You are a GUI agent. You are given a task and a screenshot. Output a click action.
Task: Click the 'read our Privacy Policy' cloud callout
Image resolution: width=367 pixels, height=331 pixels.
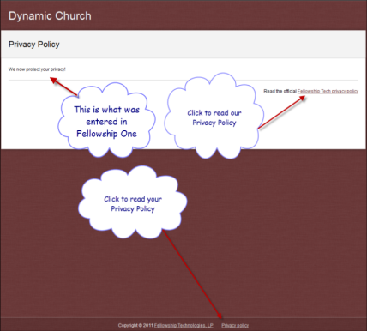[214, 117]
